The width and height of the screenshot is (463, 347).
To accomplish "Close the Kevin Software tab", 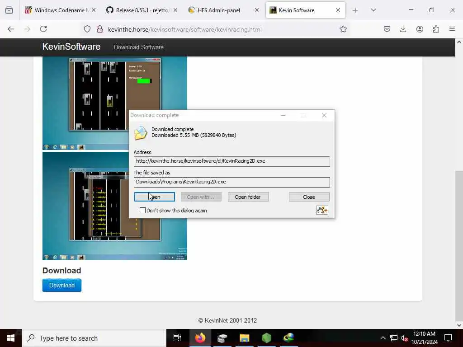I will click(x=338, y=10).
